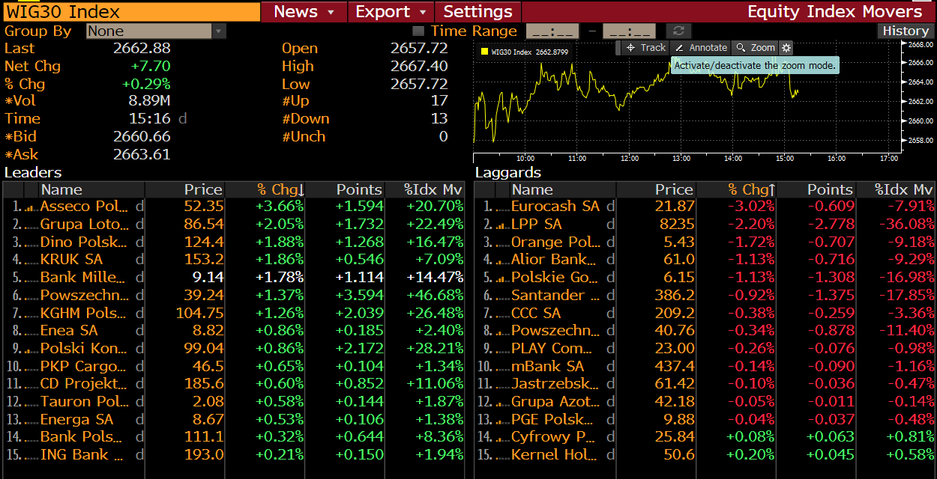This screenshot has height=479, width=937.
Task: Activate the chart Zoom magnifier tool
Action: [755, 47]
